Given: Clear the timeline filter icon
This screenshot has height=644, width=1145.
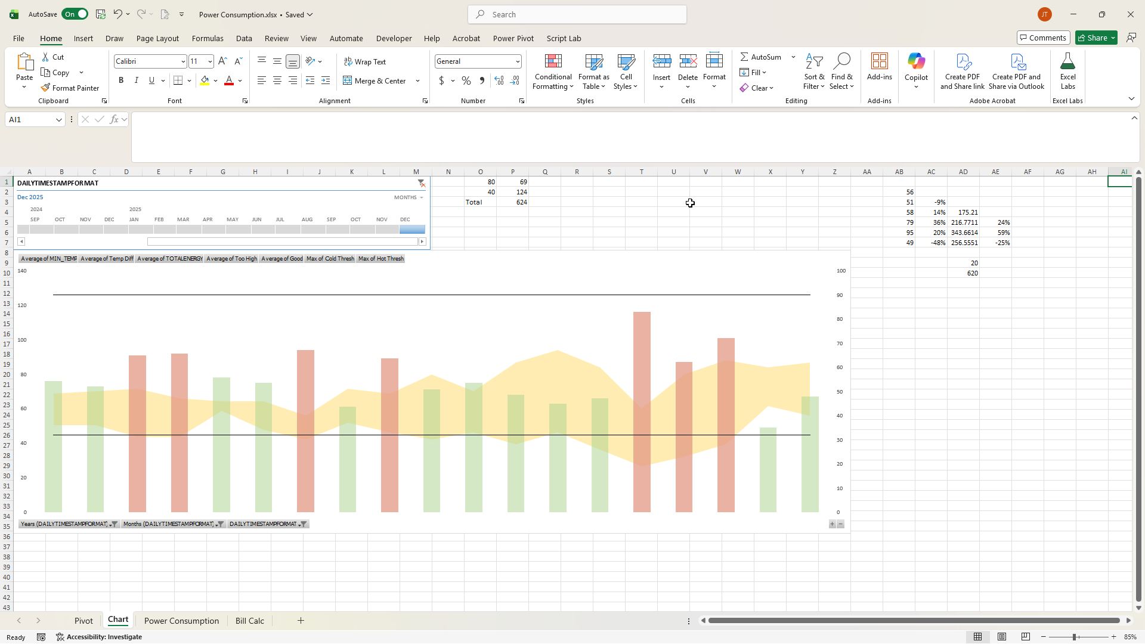Looking at the screenshot, I should 422,183.
